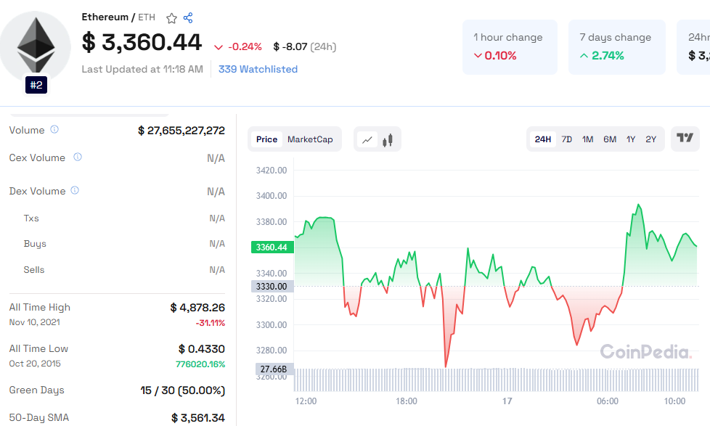Click the 27.66B volume label on chart
The height and width of the screenshot is (426, 710).
coord(274,369)
